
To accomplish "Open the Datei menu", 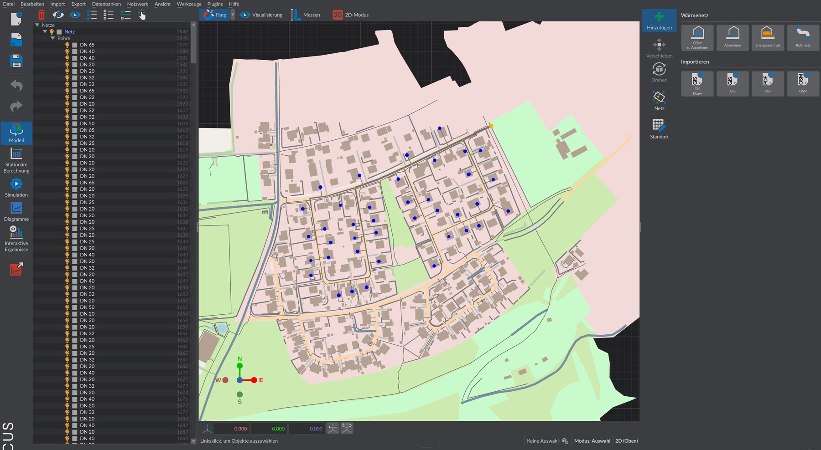I will [x=9, y=4].
